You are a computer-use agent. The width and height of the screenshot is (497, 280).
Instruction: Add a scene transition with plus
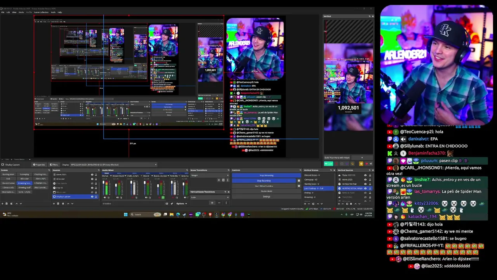[x=219, y=180]
